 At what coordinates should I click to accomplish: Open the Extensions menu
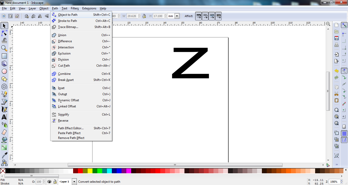pyautogui.click(x=89, y=8)
